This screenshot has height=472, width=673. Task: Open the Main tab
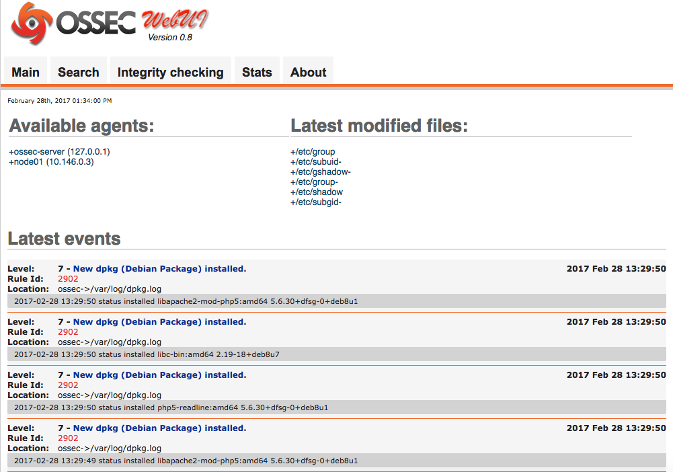26,72
